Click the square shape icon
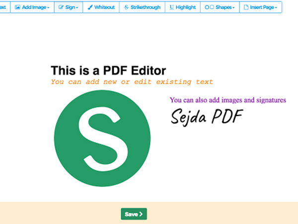The width and height of the screenshot is (298, 224). coord(212,7)
